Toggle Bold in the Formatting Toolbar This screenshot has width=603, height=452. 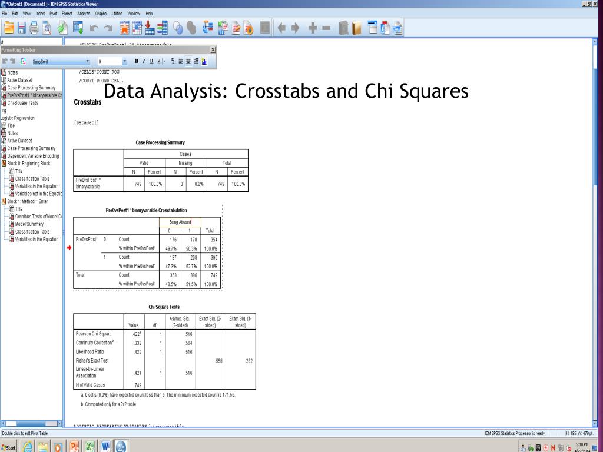pos(137,61)
